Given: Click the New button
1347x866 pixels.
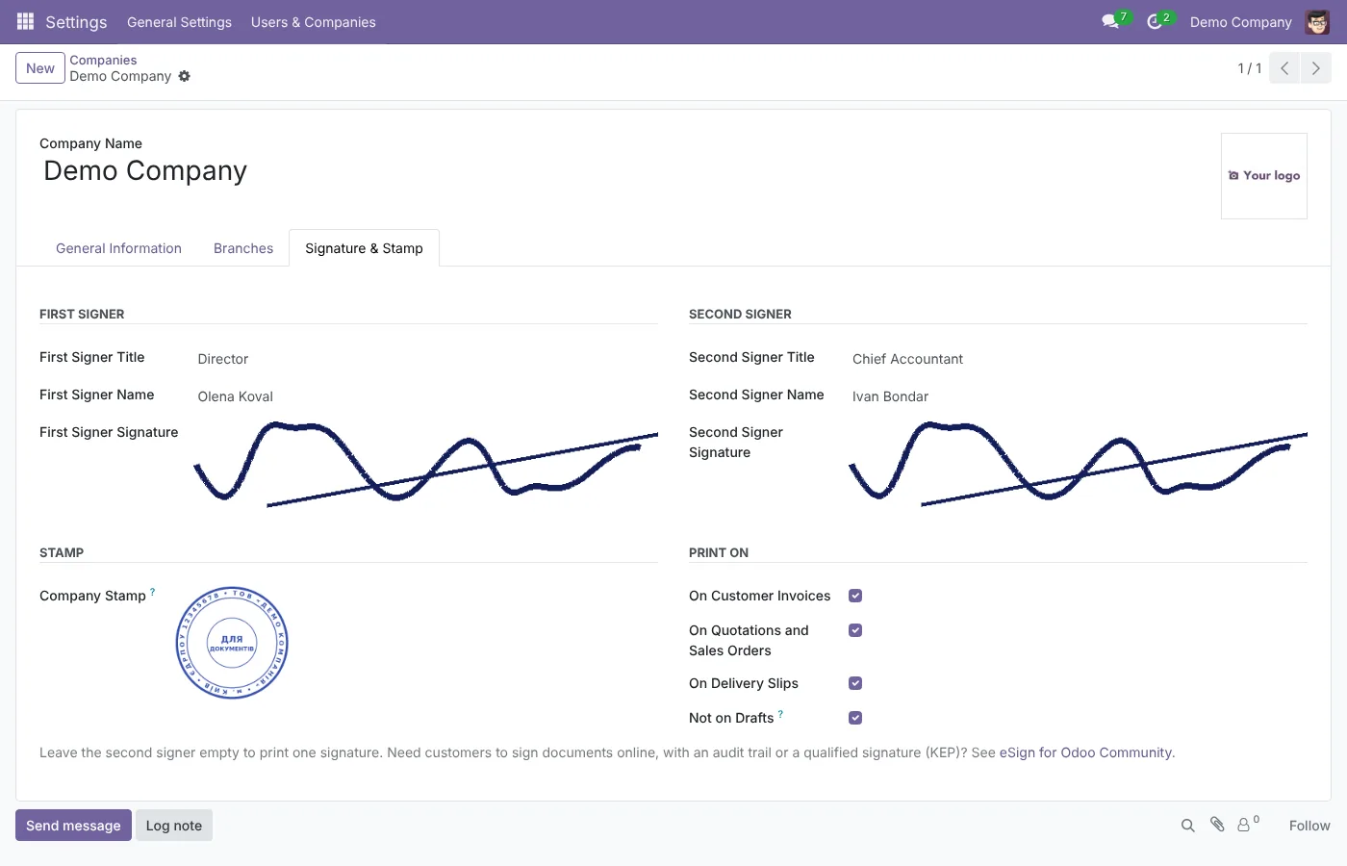Looking at the screenshot, I should tap(40, 68).
